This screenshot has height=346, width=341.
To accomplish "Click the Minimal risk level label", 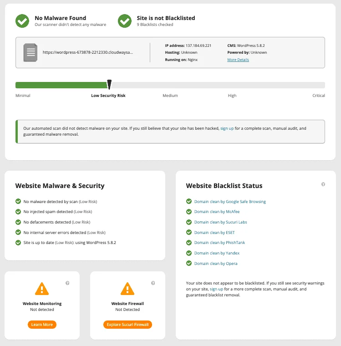I will point(23,96).
